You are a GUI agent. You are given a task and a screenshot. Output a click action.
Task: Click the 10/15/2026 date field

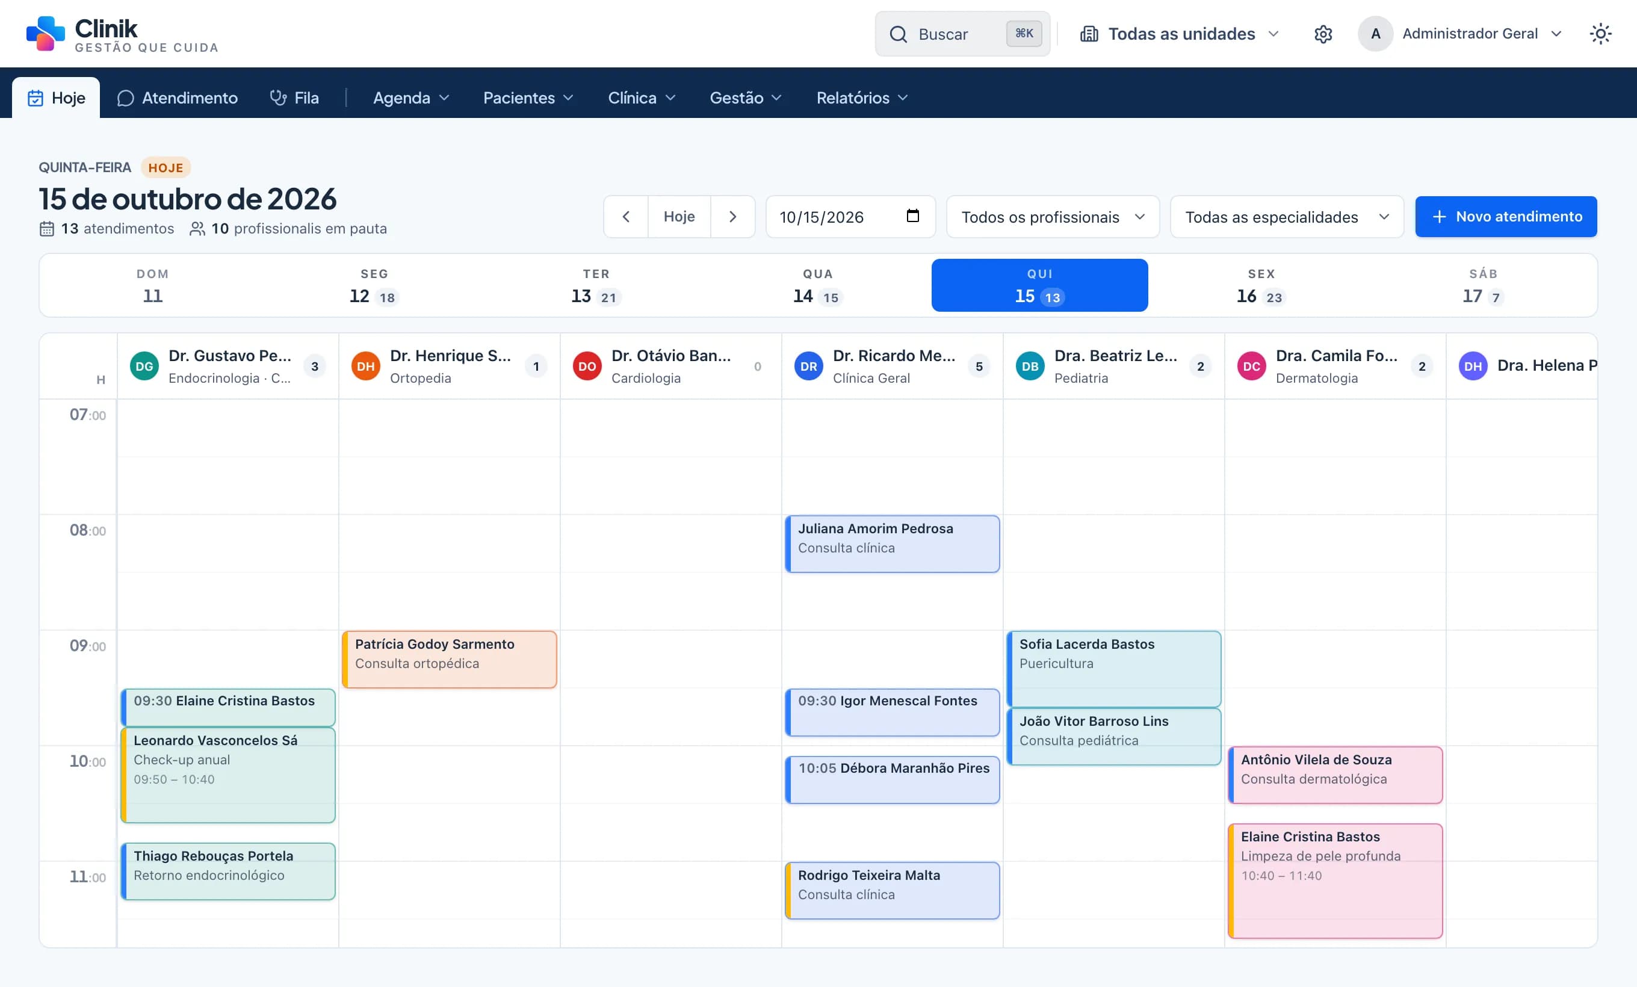850,217
